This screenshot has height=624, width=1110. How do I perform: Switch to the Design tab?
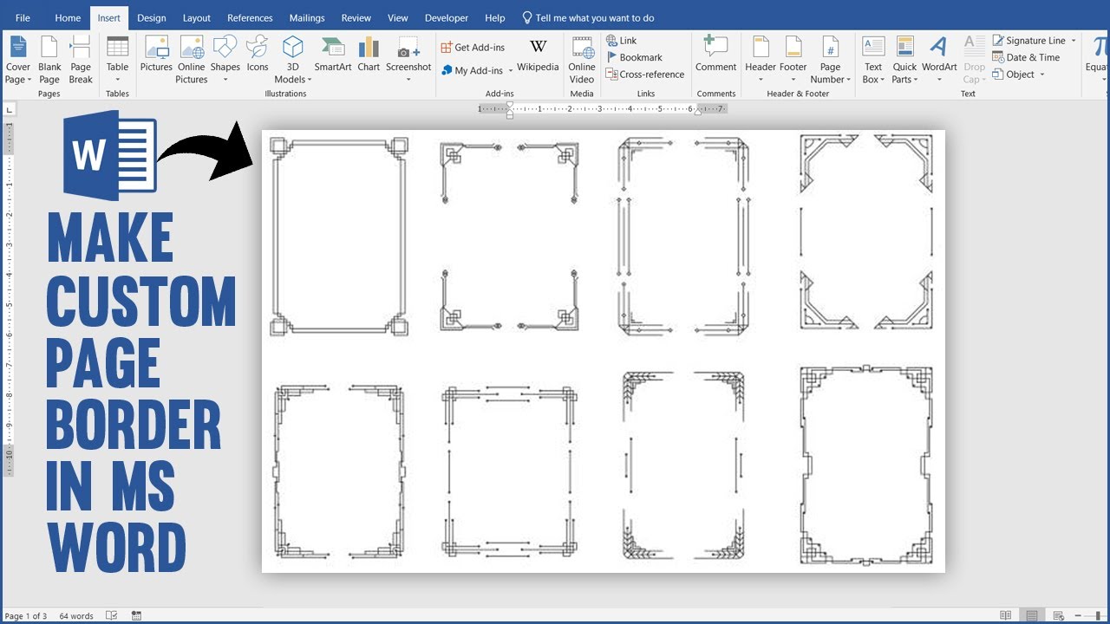click(x=152, y=18)
